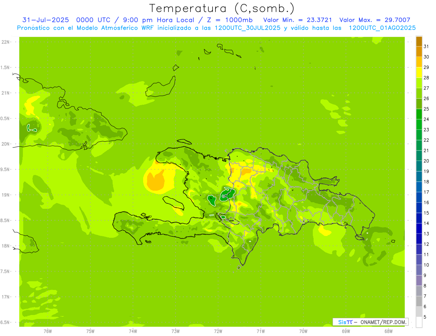Click the legend scale value 31

pos(427,47)
